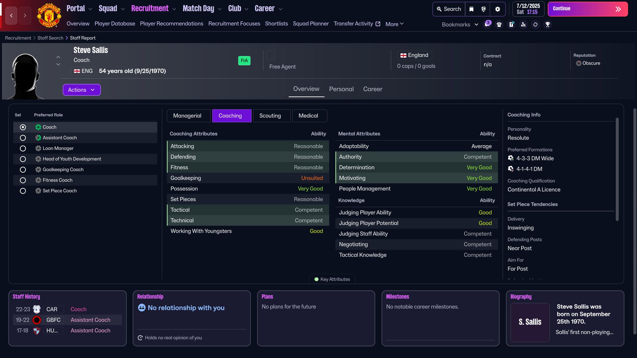Image resolution: width=637 pixels, height=358 pixels.
Task: Open the Actions dropdown
Action: coord(81,89)
